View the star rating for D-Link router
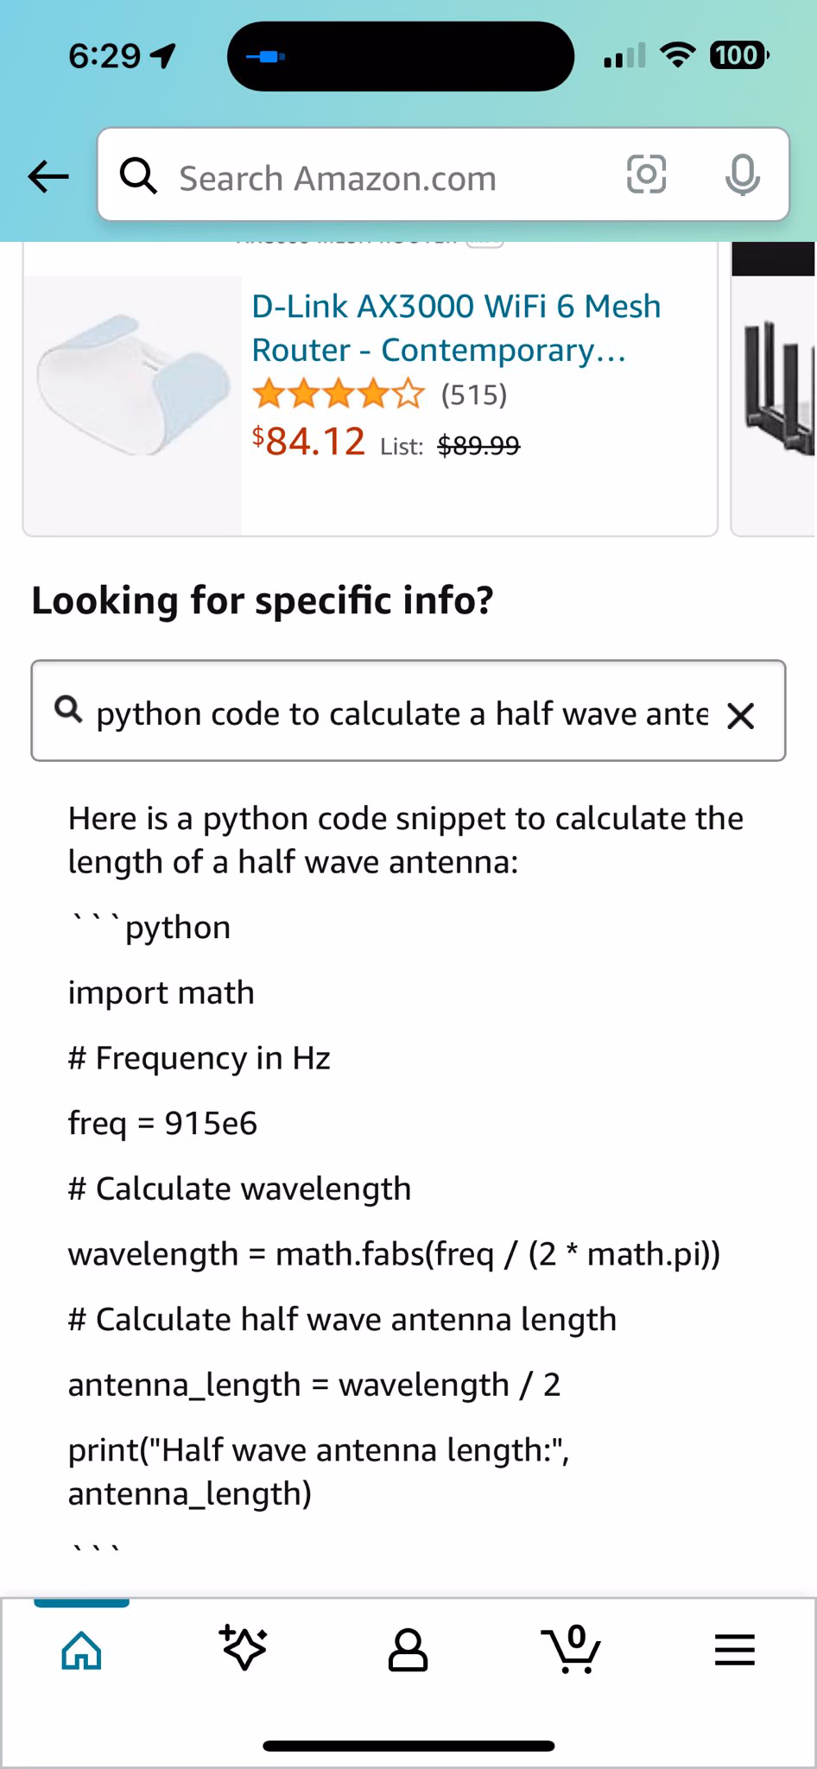The width and height of the screenshot is (817, 1769). click(338, 395)
